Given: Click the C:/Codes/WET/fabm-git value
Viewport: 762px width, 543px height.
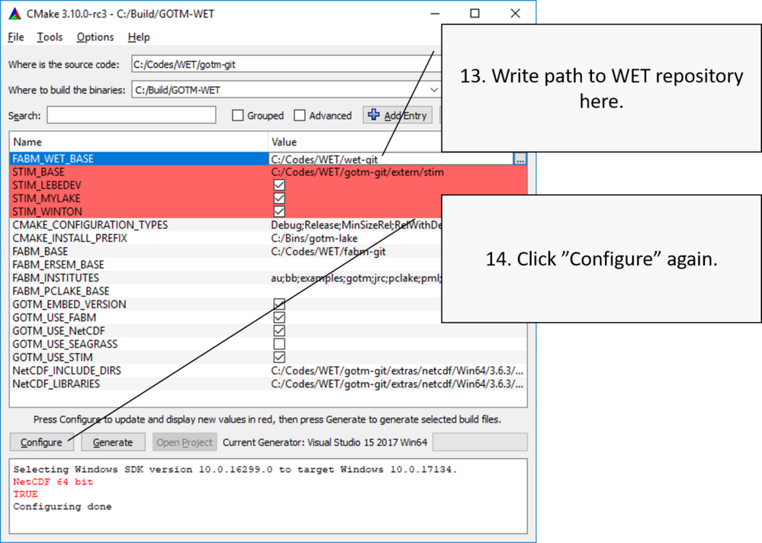Looking at the screenshot, I should (328, 251).
